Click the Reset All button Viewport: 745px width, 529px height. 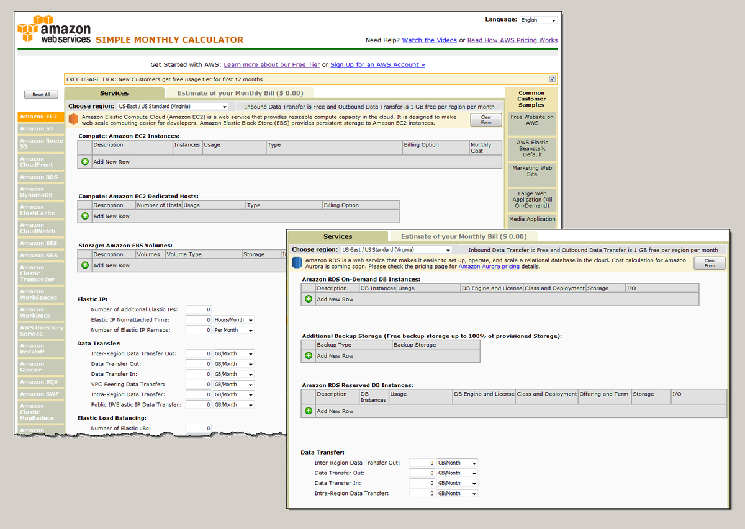point(42,94)
